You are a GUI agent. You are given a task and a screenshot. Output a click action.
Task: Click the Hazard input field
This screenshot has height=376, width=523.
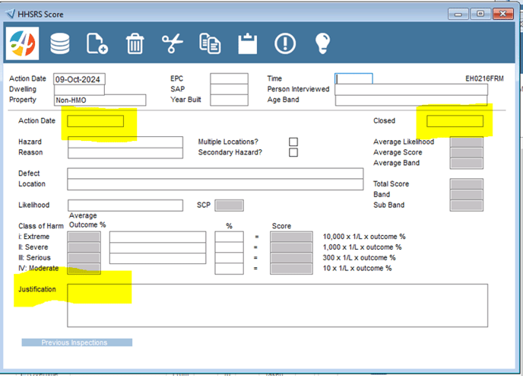point(125,142)
